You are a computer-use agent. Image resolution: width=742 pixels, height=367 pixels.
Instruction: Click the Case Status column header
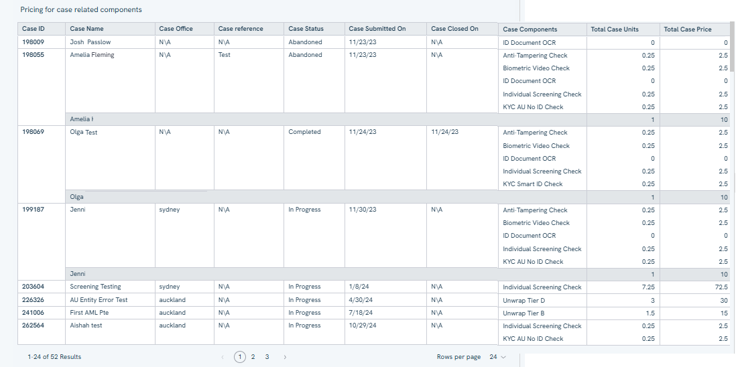pos(314,29)
